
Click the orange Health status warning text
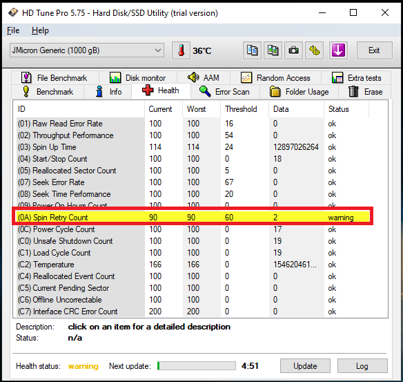click(x=83, y=366)
